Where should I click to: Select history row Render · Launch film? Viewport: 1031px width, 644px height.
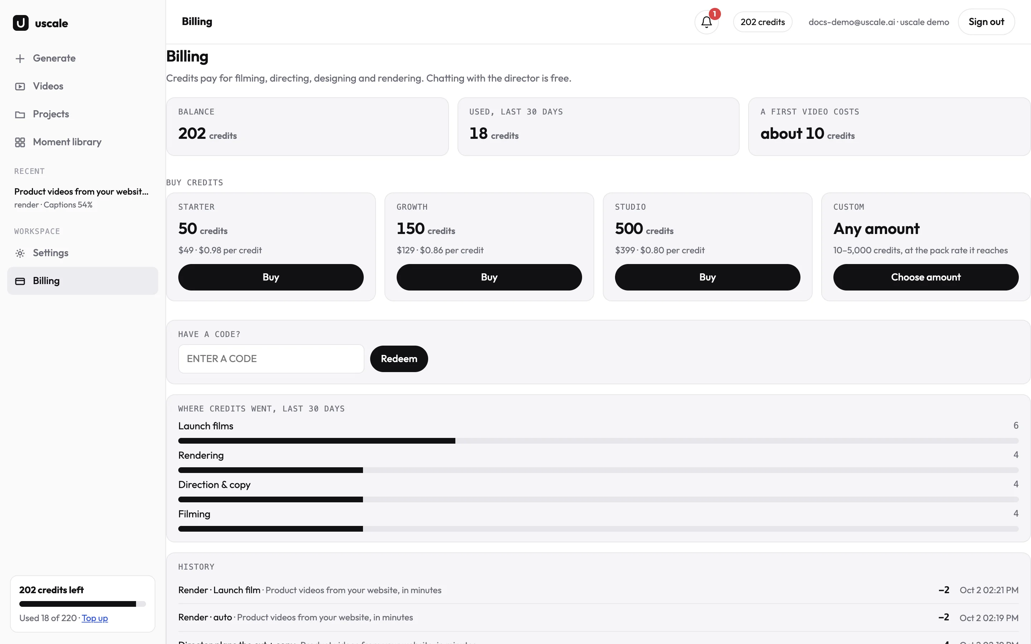[598, 590]
